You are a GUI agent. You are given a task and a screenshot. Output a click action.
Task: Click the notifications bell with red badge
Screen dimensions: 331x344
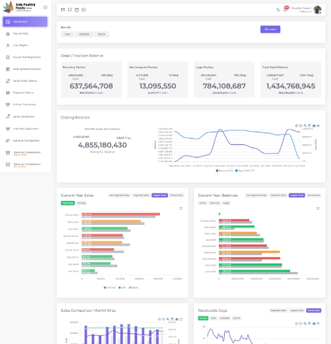286,9
